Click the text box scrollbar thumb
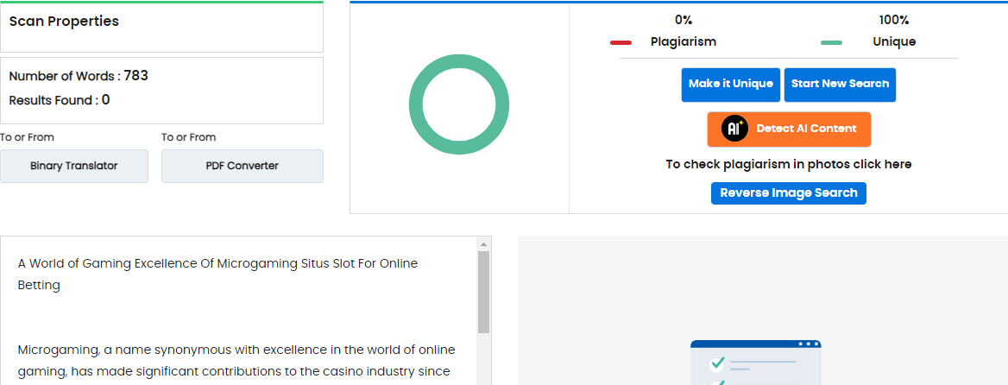The width and height of the screenshot is (1008, 385). click(484, 293)
